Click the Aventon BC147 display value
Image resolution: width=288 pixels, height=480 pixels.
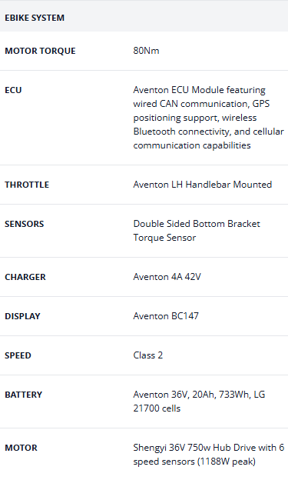166,316
